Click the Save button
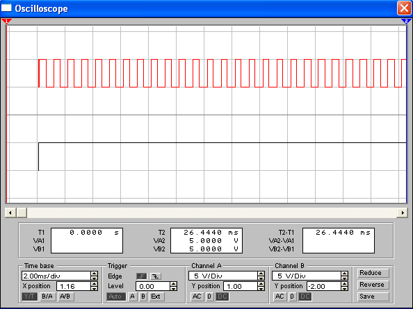This screenshot has height=309, width=413. [373, 297]
